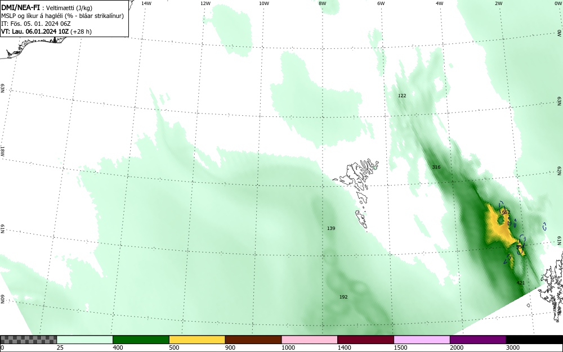Screen dimensions: 563x352
Task: Click the legend number 1400
Action: point(344,348)
